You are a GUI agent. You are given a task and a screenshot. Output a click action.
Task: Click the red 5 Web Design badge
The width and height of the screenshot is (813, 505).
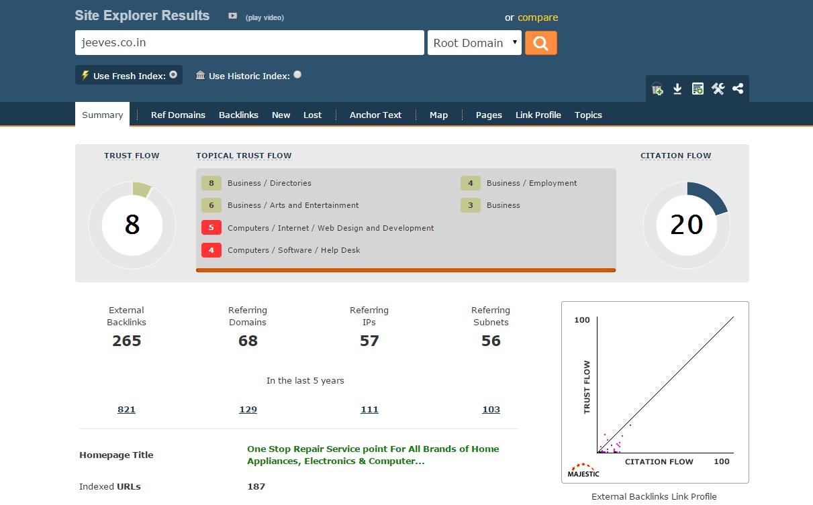tap(211, 228)
